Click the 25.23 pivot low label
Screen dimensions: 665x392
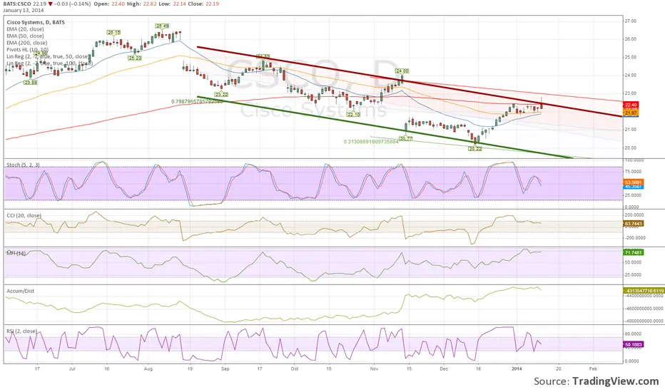135,58
